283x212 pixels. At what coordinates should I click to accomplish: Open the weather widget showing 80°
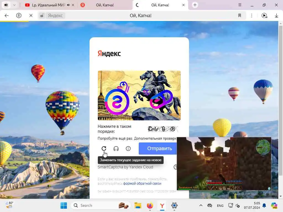(x=9, y=205)
